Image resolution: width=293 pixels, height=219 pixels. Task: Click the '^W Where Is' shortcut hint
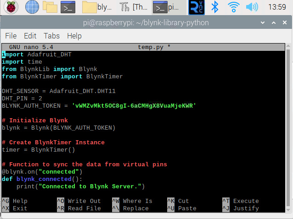(132, 201)
